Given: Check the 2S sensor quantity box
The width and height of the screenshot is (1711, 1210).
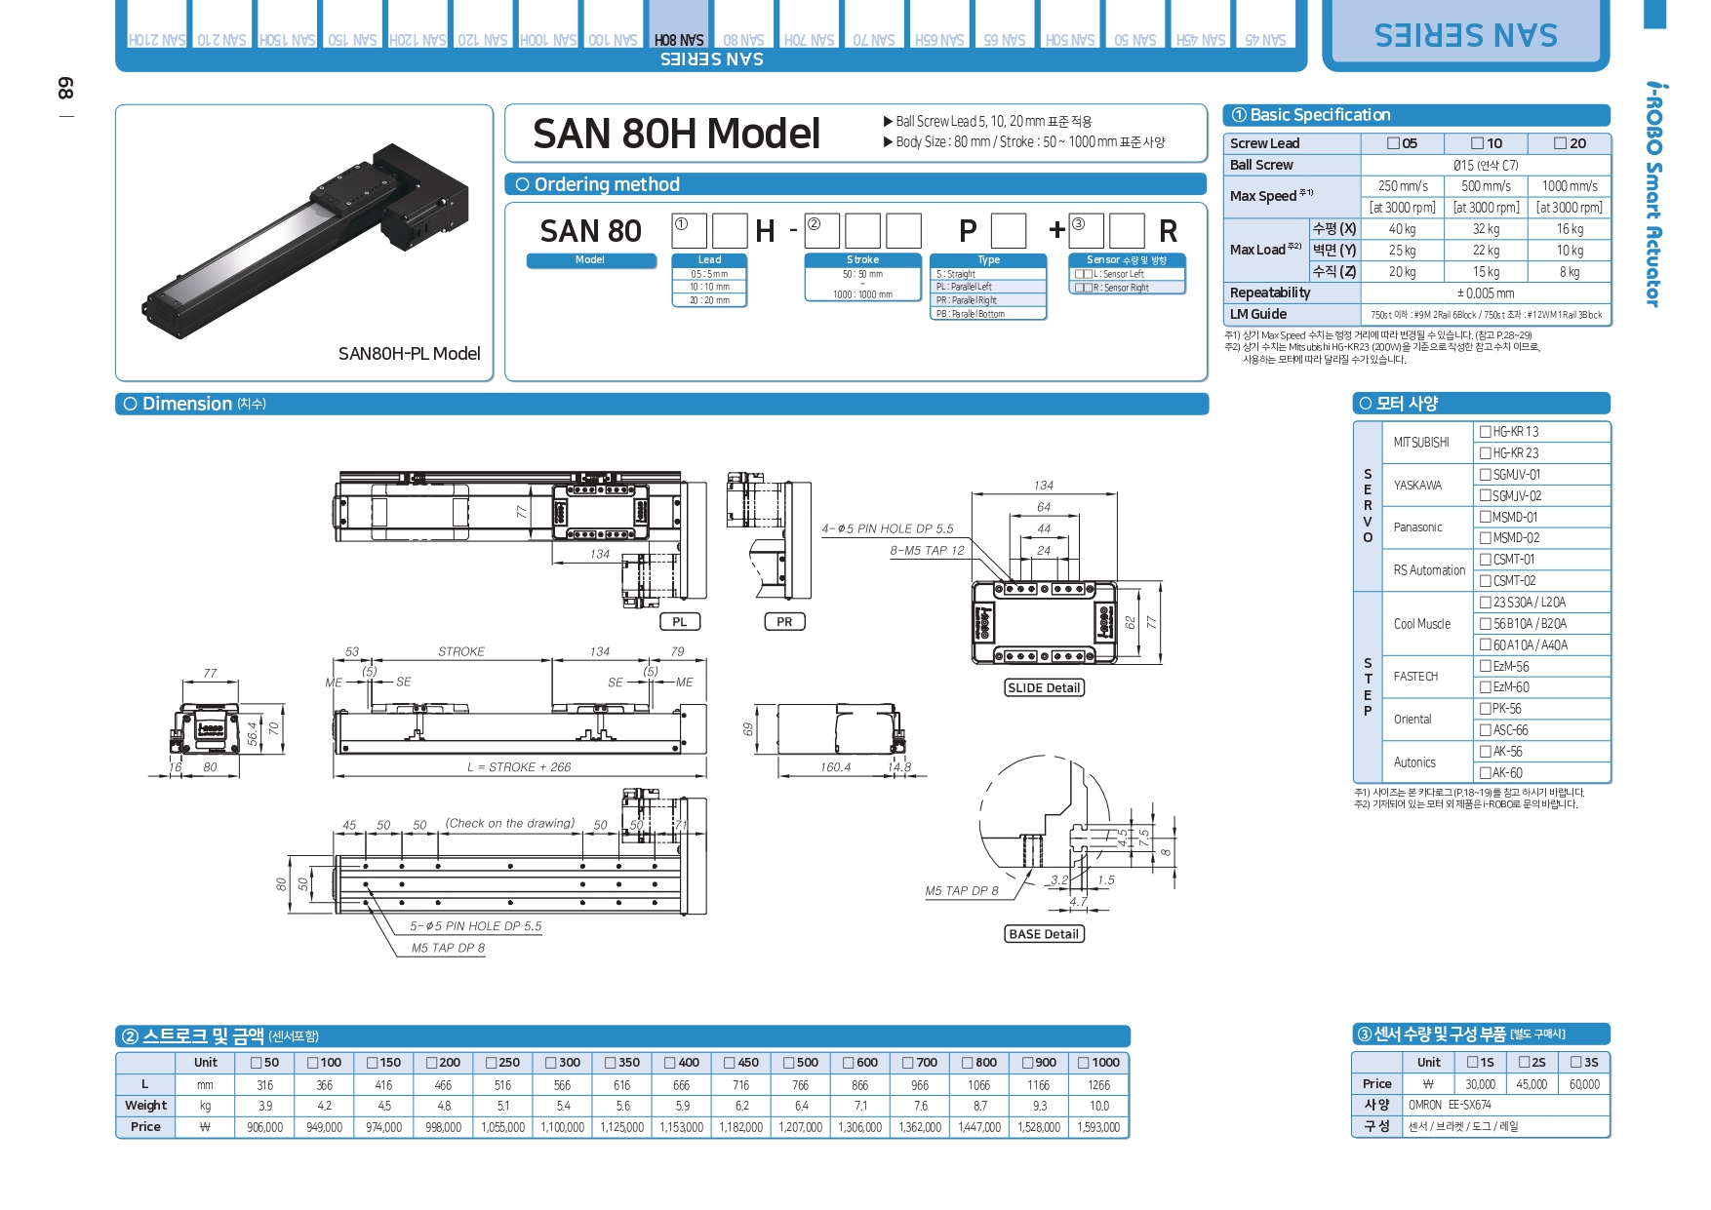Looking at the screenshot, I should (1524, 1062).
